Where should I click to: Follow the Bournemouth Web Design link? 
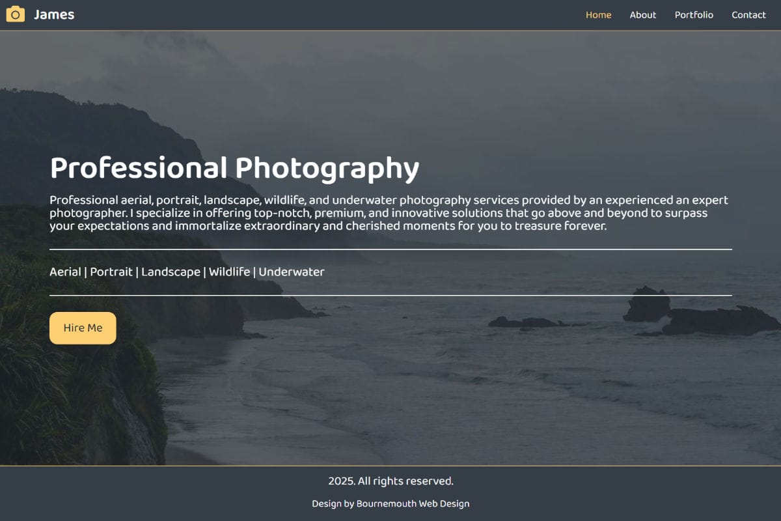[412, 503]
